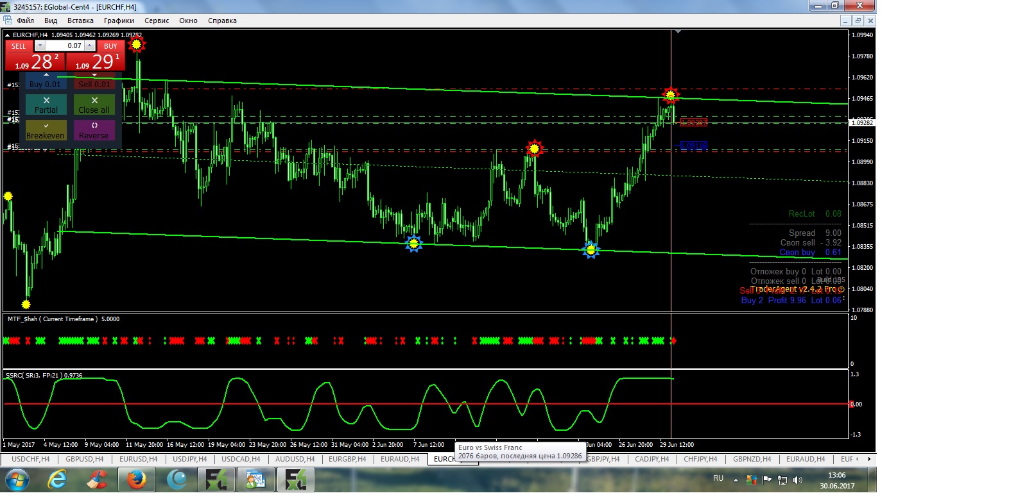Screen dimensions: 1027x500
Task: Open the Вставка menu
Action: [80, 21]
